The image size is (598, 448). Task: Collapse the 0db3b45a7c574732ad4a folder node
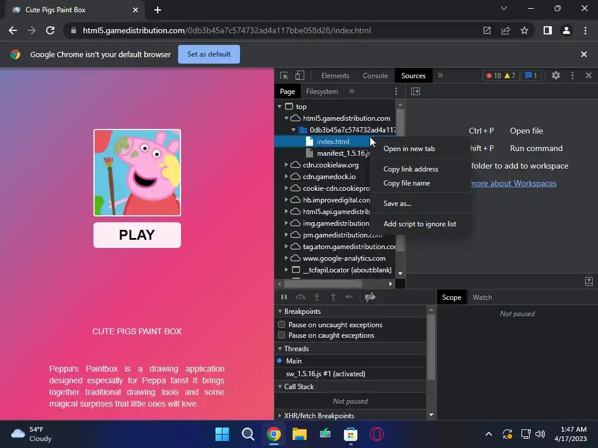pos(293,130)
